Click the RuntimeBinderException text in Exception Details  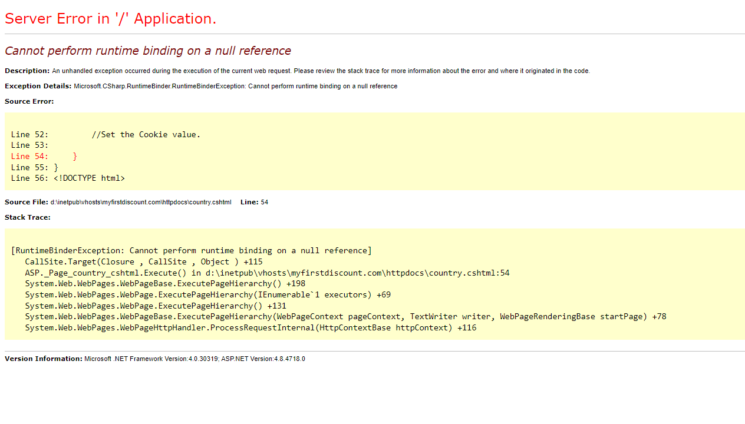point(236,86)
